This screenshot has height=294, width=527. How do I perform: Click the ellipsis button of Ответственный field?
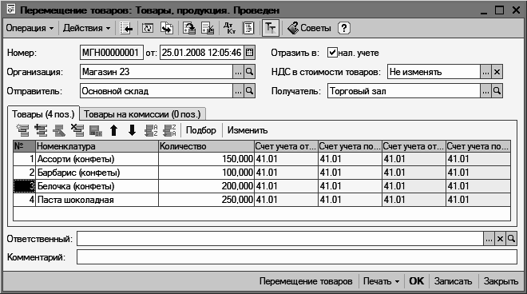(x=489, y=239)
